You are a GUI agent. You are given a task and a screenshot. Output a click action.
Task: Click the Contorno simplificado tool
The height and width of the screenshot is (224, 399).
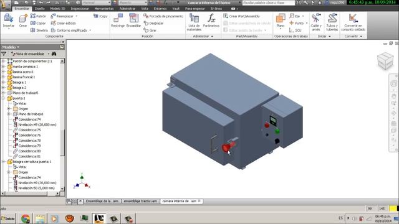69,30
